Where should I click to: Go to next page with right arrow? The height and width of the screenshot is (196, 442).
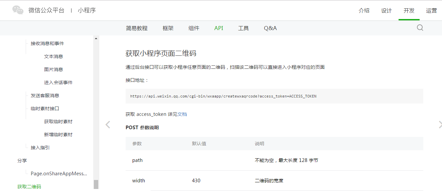[440, 125]
